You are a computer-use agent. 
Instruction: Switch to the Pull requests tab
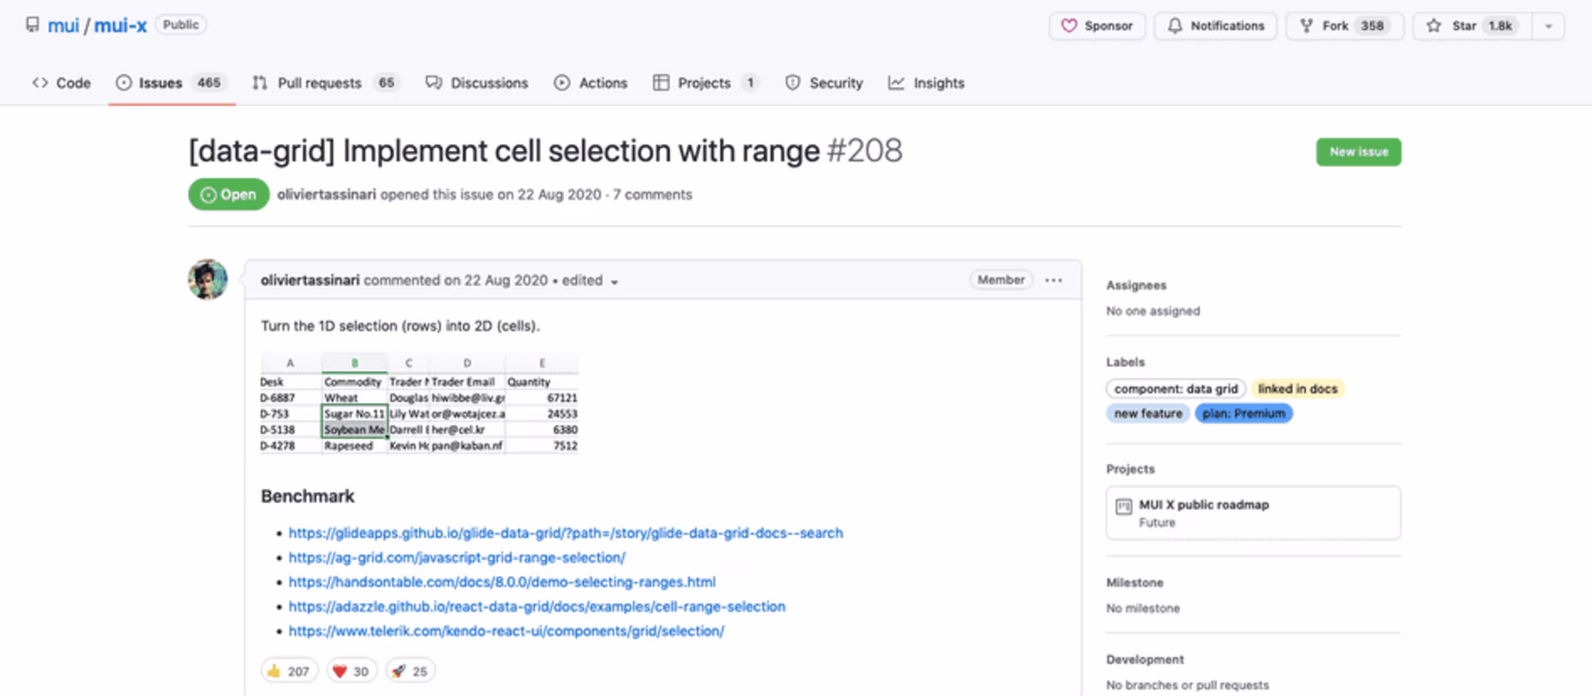325,83
